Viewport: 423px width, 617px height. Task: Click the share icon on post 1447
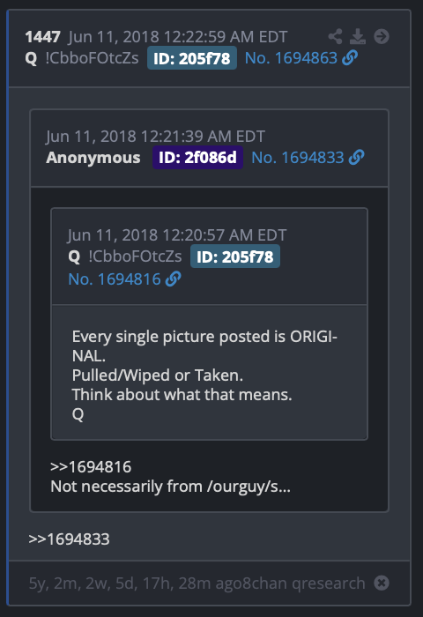click(x=335, y=37)
